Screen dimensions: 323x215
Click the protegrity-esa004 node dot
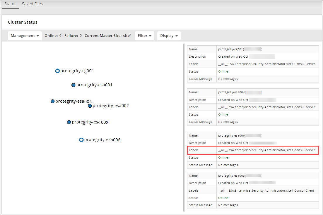pyautogui.click(x=53, y=101)
